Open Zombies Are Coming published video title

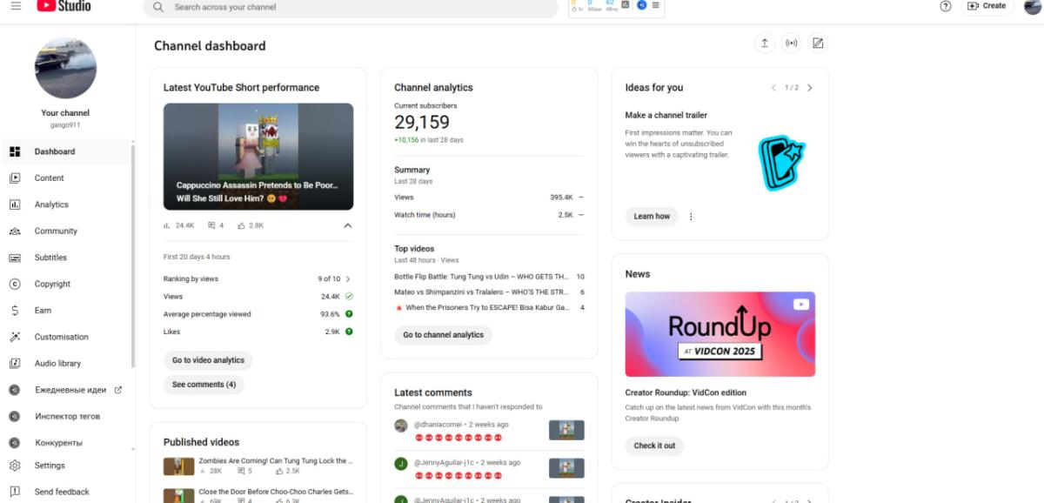click(x=275, y=460)
